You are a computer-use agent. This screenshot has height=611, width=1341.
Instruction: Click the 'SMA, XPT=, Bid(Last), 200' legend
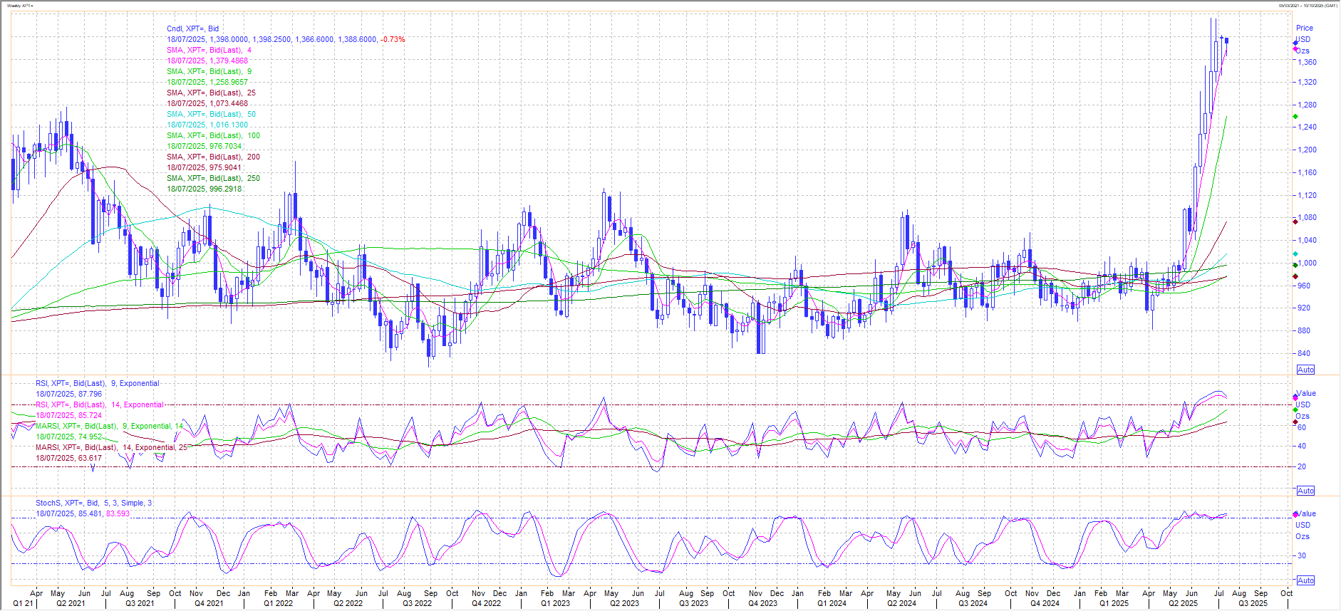tap(213, 157)
